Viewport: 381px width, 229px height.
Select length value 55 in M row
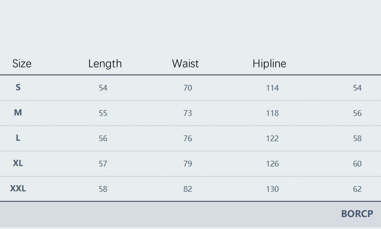tap(103, 113)
